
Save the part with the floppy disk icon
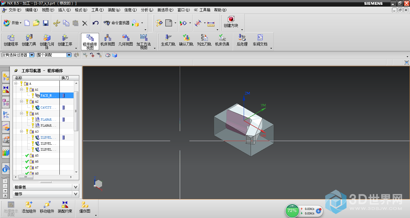(x=46, y=23)
